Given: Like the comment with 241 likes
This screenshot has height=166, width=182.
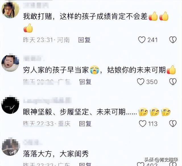Looking at the screenshot, I should coord(142,40).
